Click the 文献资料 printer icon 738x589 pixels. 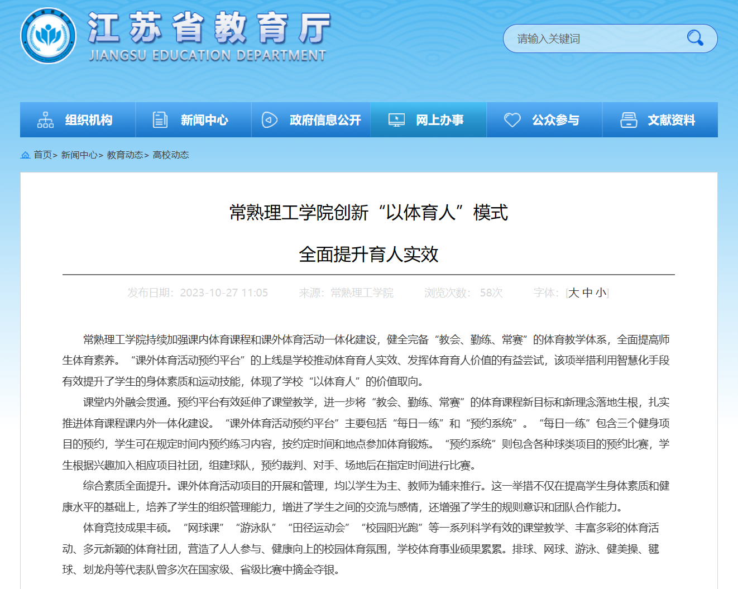coord(629,120)
